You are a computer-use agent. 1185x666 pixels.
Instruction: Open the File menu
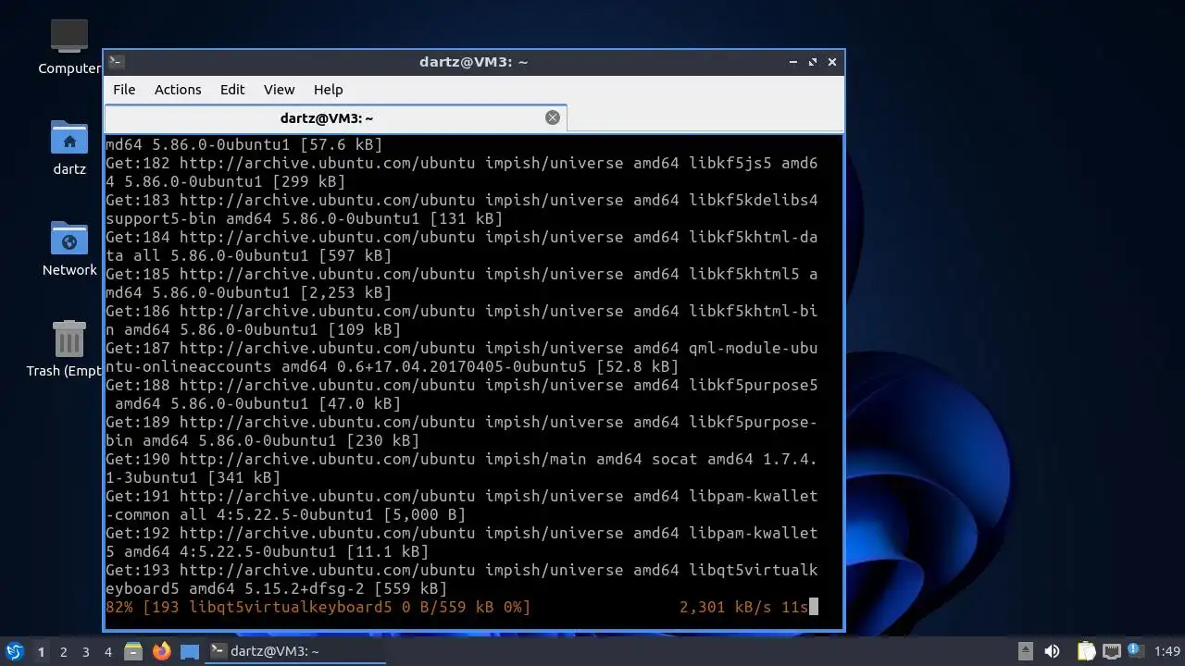click(x=124, y=90)
